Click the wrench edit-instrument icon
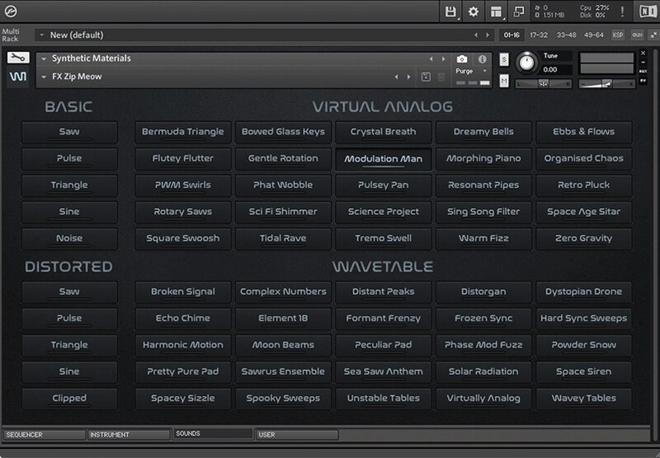Viewport: 660px width, 458px height. pyautogui.click(x=18, y=58)
